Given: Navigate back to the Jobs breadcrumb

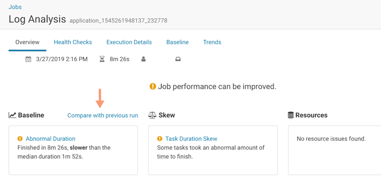Looking at the screenshot, I should 15,7.
